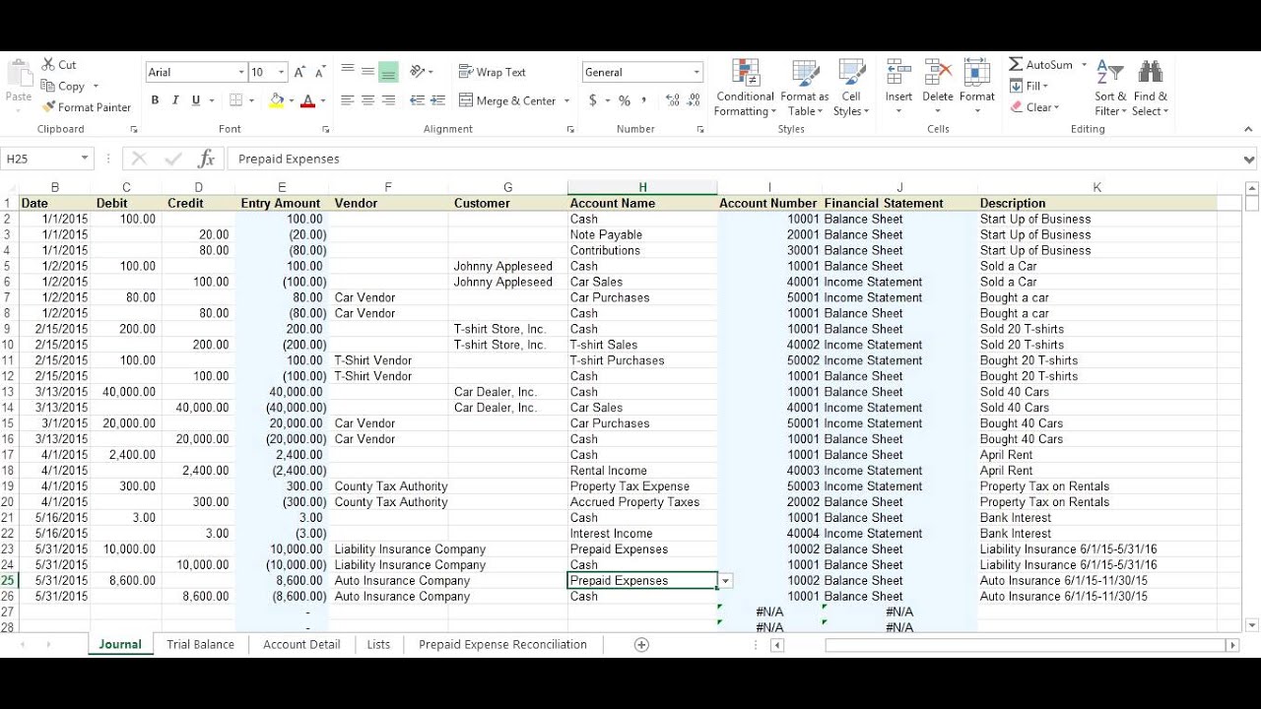1261x709 pixels.
Task: Open the General number format dropdown
Action: pos(697,72)
